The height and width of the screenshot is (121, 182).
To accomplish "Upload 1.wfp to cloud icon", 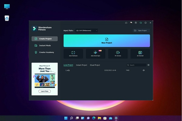I will (x=144, y=70).
